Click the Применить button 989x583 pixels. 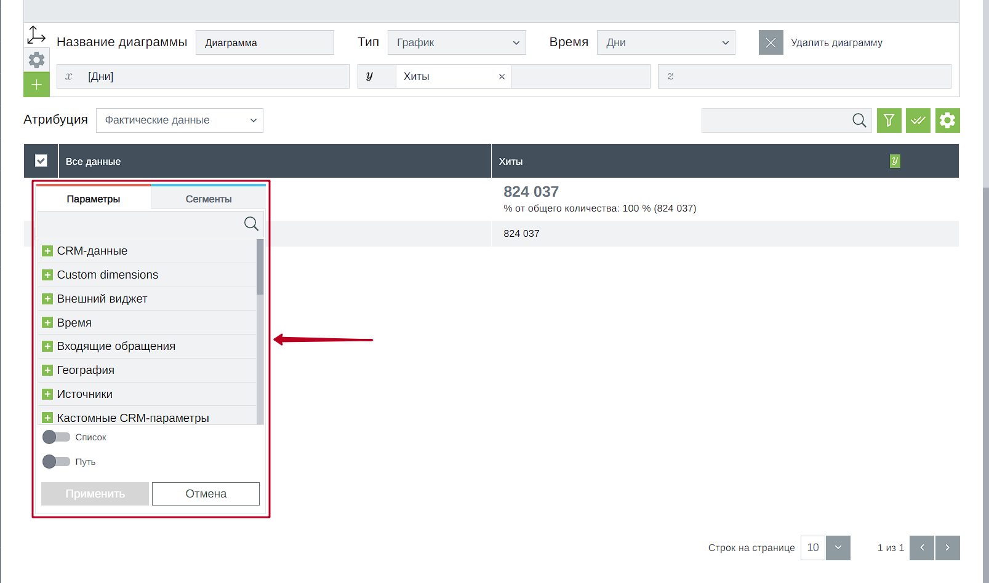[x=95, y=494]
